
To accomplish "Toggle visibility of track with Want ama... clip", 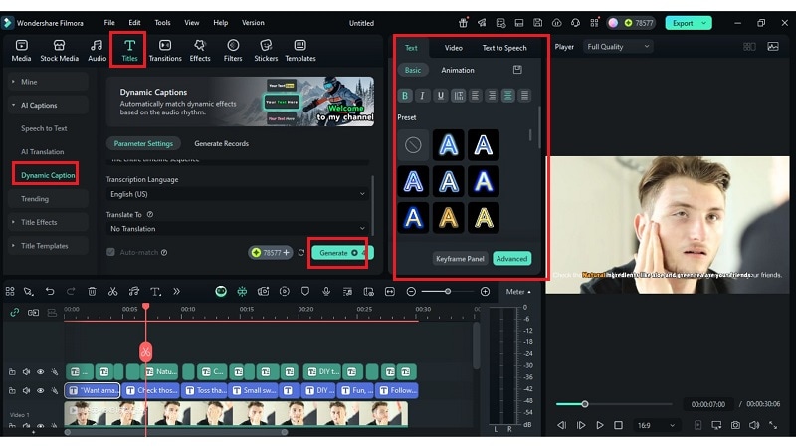I will click(40, 390).
